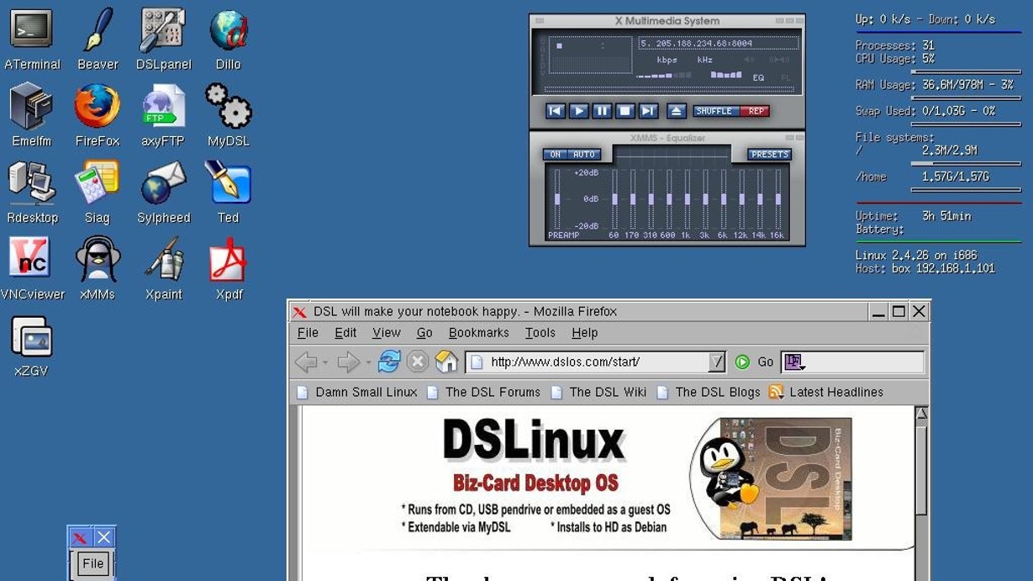The image size is (1033, 581).
Task: Toggle XMMS repeat mode
Action: [x=756, y=111]
